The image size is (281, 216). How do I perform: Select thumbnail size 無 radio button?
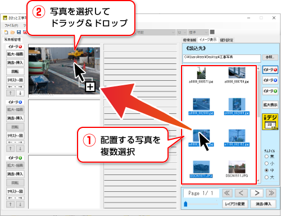click(x=266, y=157)
